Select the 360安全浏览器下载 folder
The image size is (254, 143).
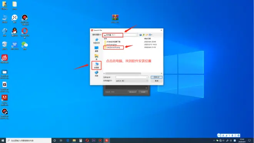tap(113, 42)
